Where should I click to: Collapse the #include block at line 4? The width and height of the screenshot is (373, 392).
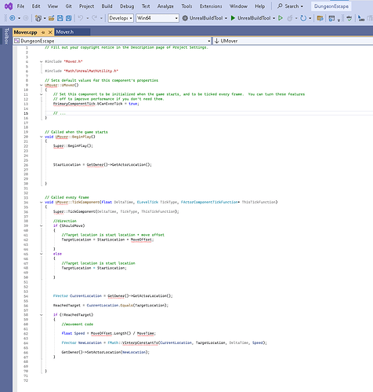click(41, 61)
